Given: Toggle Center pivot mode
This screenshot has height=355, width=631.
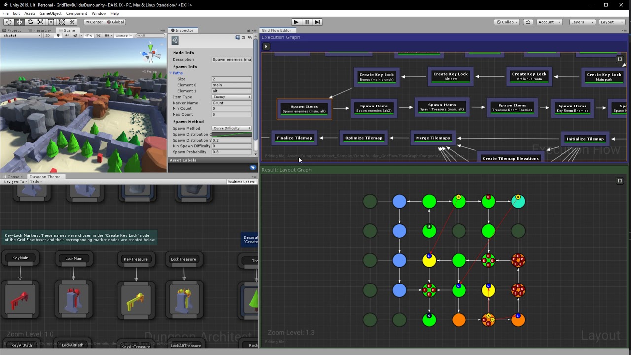Looking at the screenshot, I should (x=94, y=22).
